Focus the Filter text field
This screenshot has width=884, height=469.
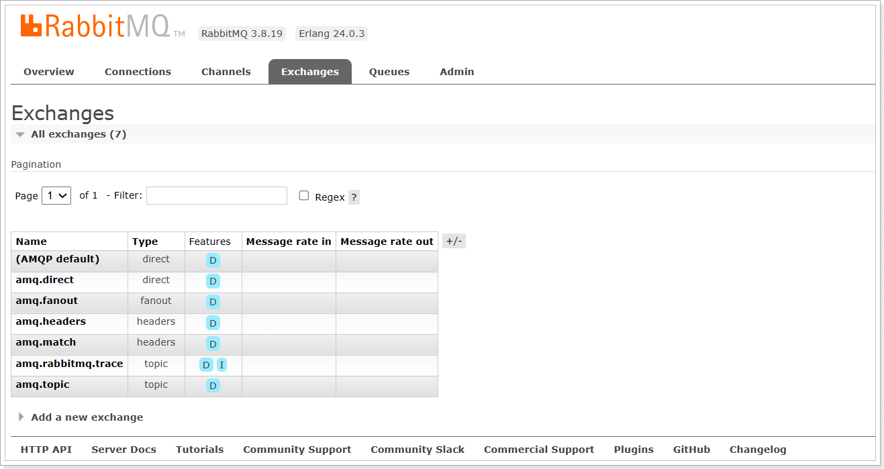217,195
